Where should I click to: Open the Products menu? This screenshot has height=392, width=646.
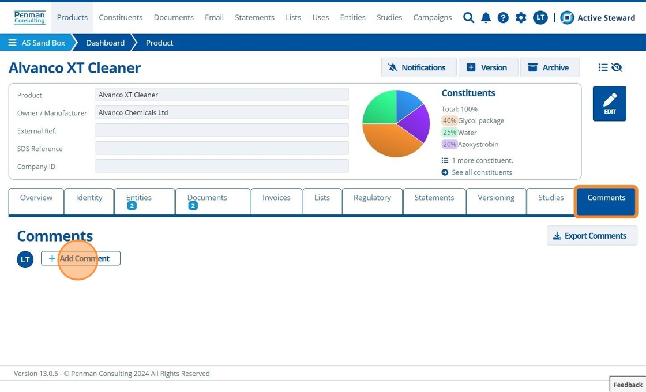(x=72, y=18)
